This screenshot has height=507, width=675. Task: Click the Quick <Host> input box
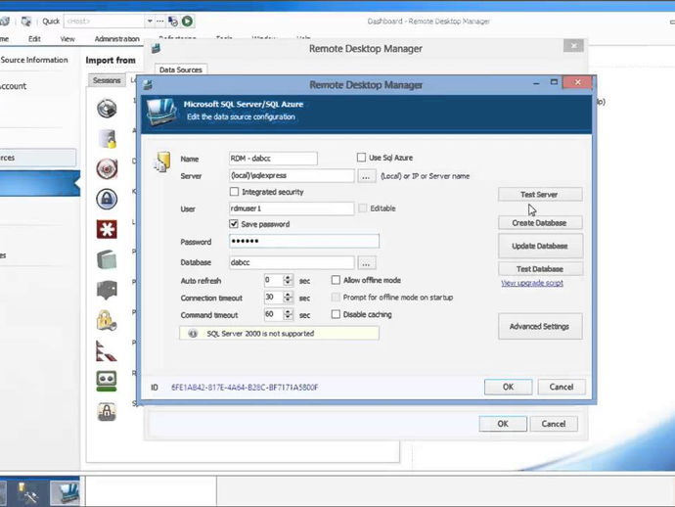click(105, 22)
